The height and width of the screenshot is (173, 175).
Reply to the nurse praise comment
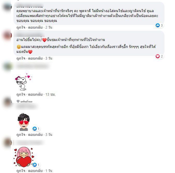35,27
